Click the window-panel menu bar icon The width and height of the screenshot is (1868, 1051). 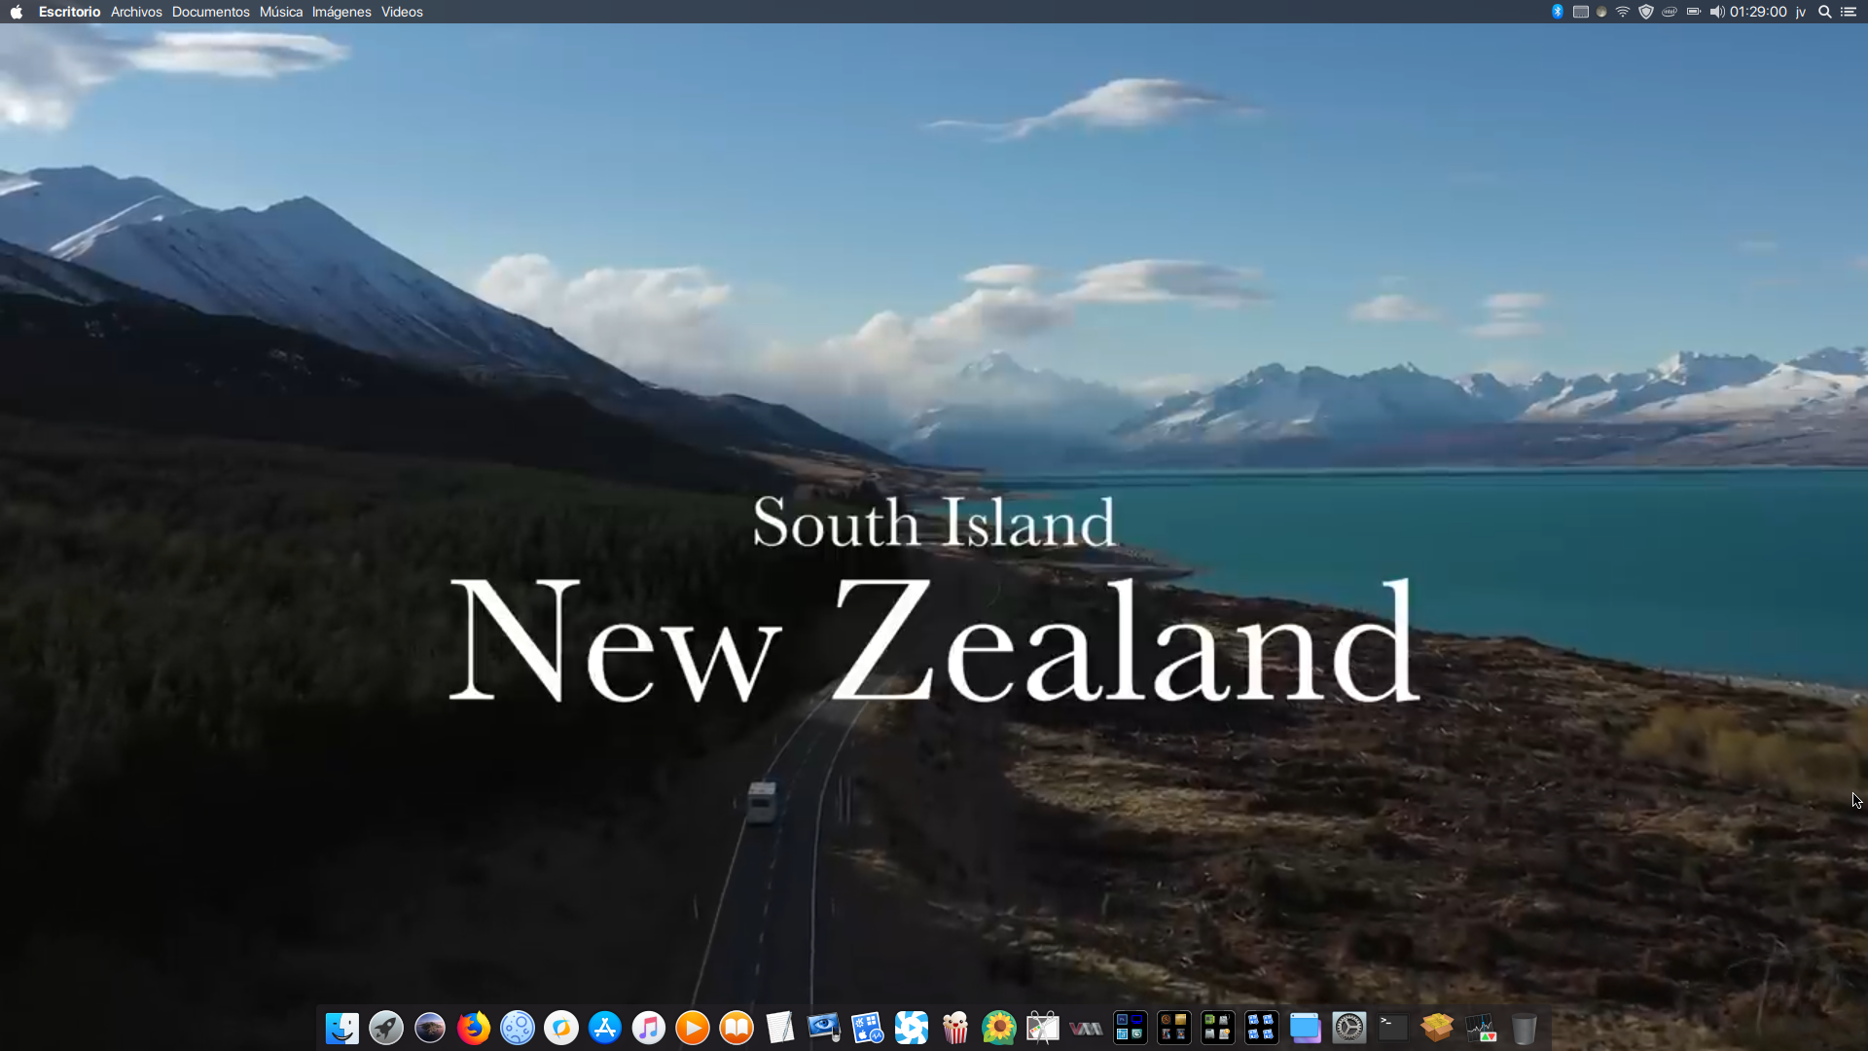pos(1581,12)
